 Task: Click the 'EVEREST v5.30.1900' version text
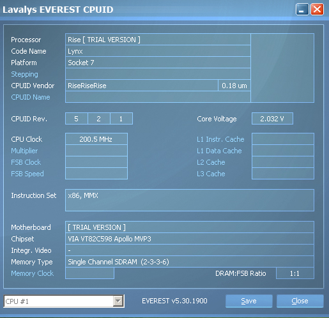174,301
